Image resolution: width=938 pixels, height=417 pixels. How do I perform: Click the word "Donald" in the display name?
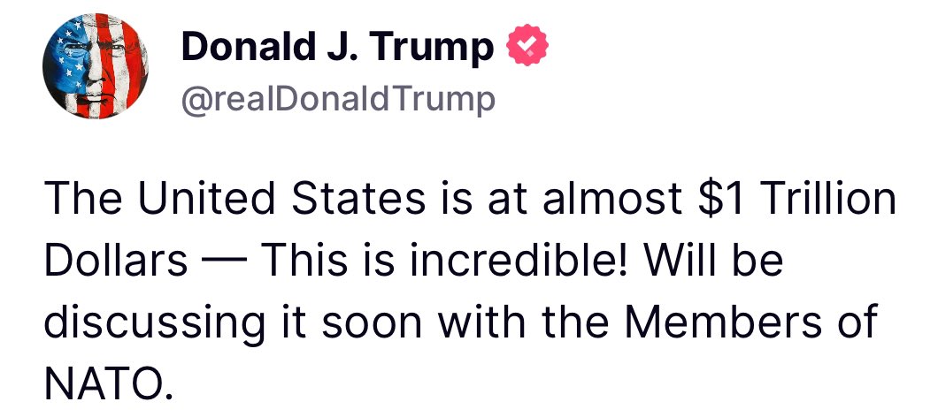coord(247,45)
